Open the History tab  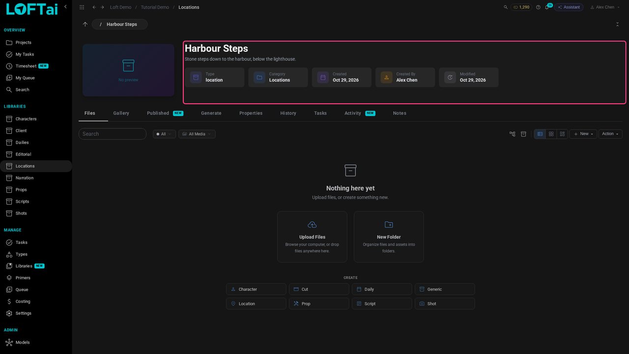pos(288,113)
